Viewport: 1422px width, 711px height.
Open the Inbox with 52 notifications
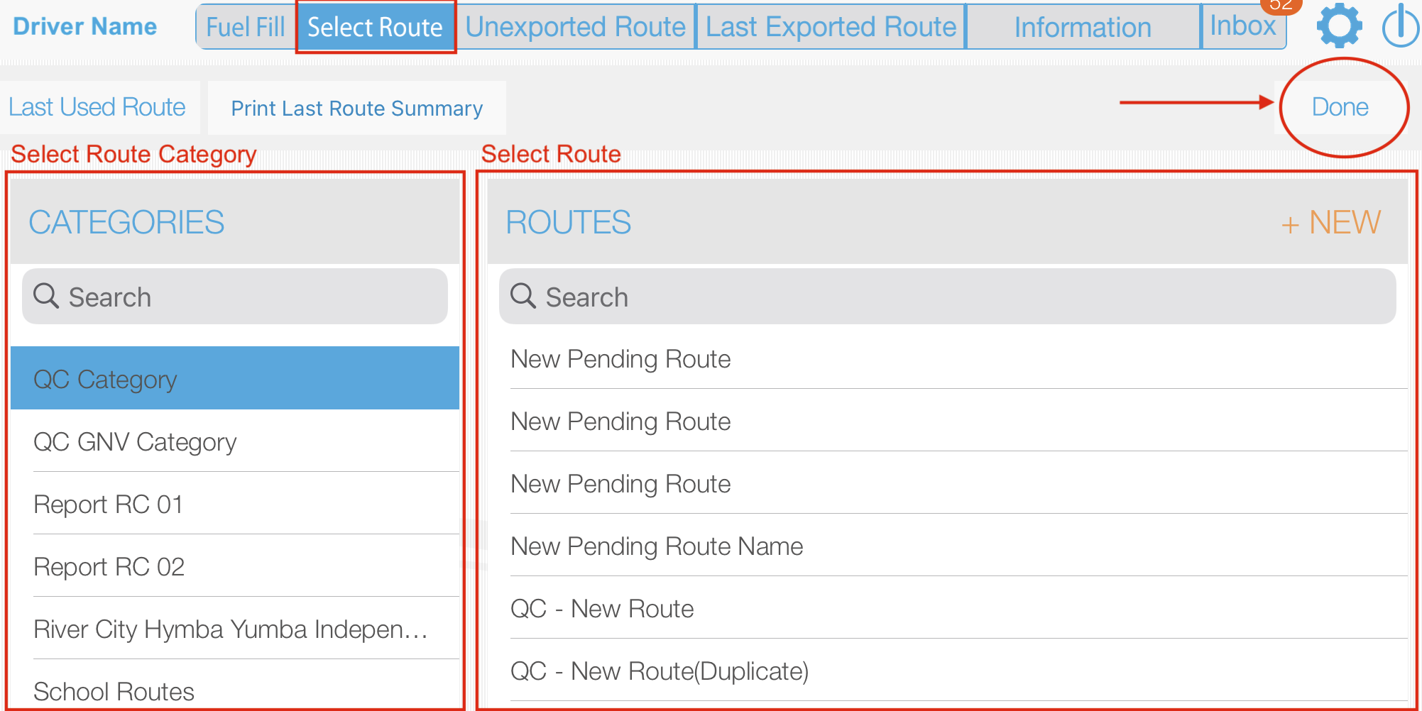coord(1243,26)
